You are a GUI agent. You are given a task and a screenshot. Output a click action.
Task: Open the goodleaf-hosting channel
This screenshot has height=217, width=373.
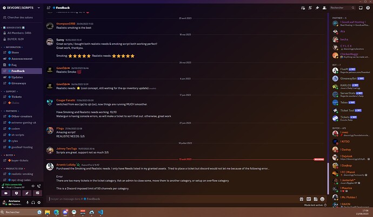[x=22, y=147]
